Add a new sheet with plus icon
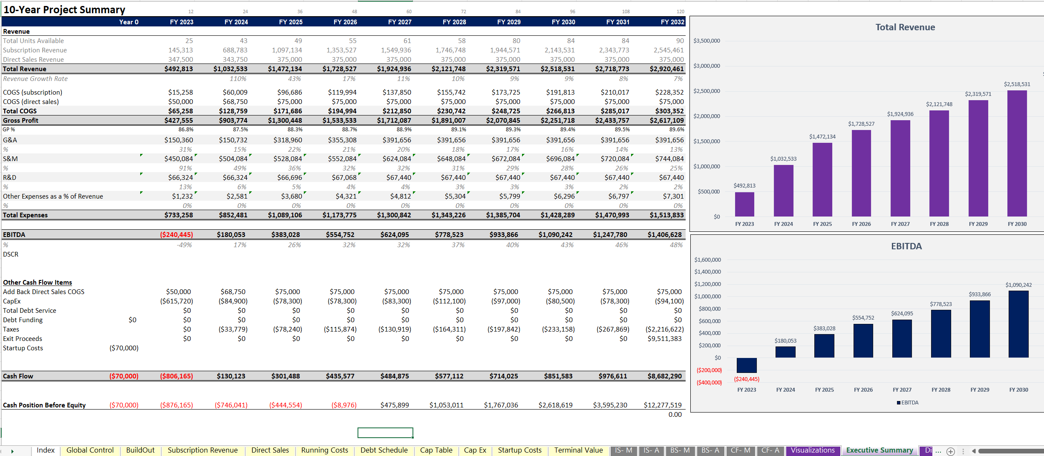The image size is (1044, 456). tap(951, 451)
